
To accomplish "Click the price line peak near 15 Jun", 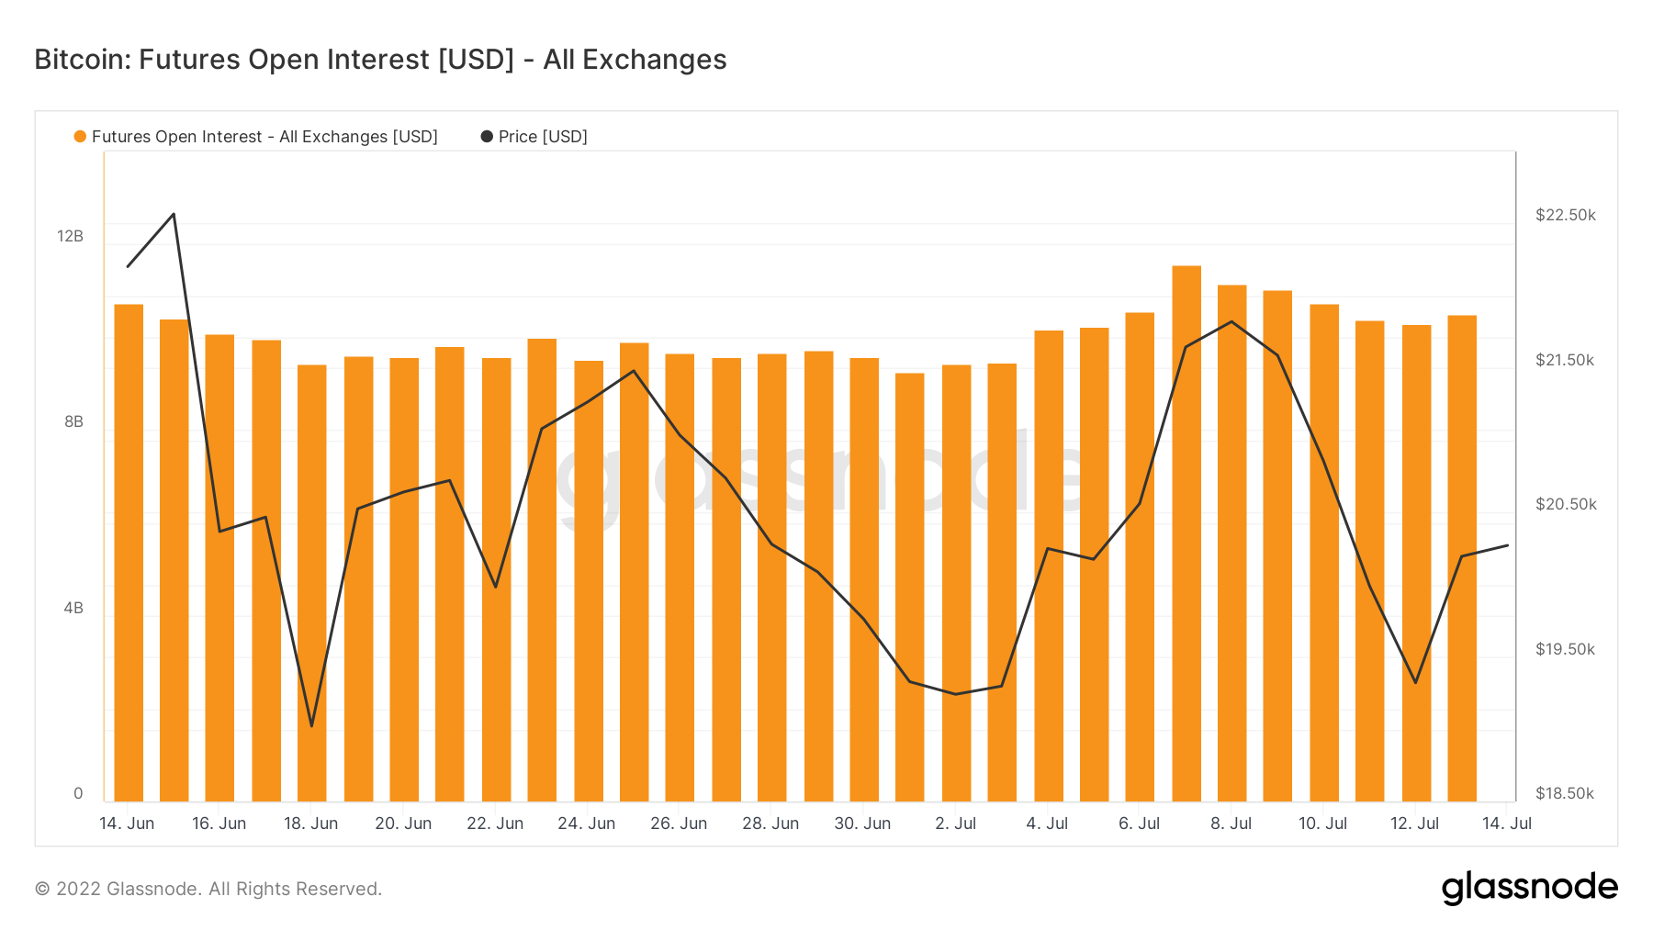I will (x=174, y=215).
